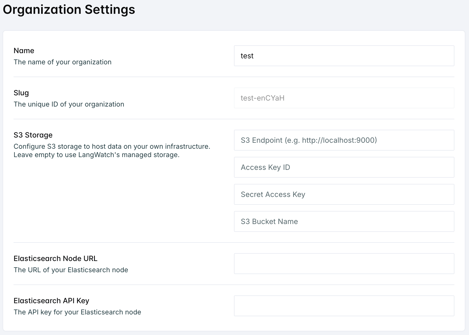Focus the Elasticsearch Node URL input
Viewport: 469px width, 335px height.
tap(344, 264)
